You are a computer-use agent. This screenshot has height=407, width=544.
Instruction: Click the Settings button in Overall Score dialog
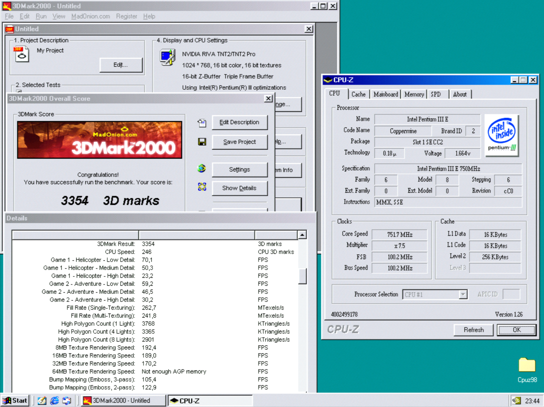239,170
